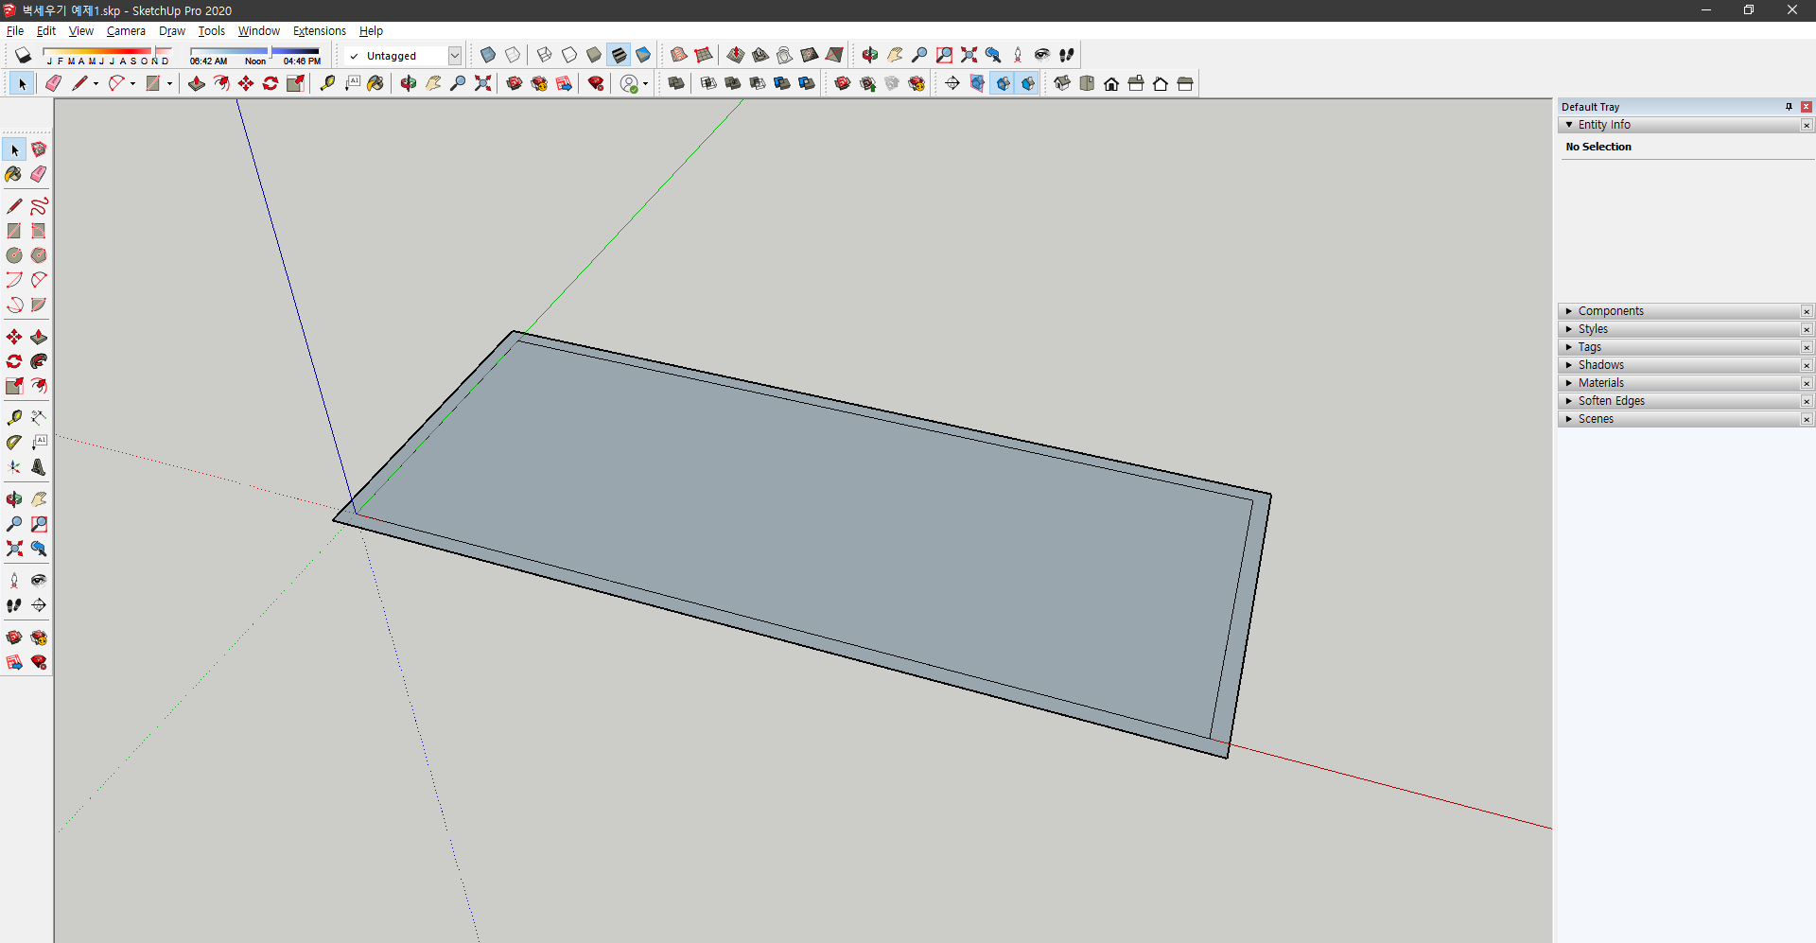Select the Pie tool in left toolbar
The width and height of the screenshot is (1816, 943).
(x=39, y=305)
